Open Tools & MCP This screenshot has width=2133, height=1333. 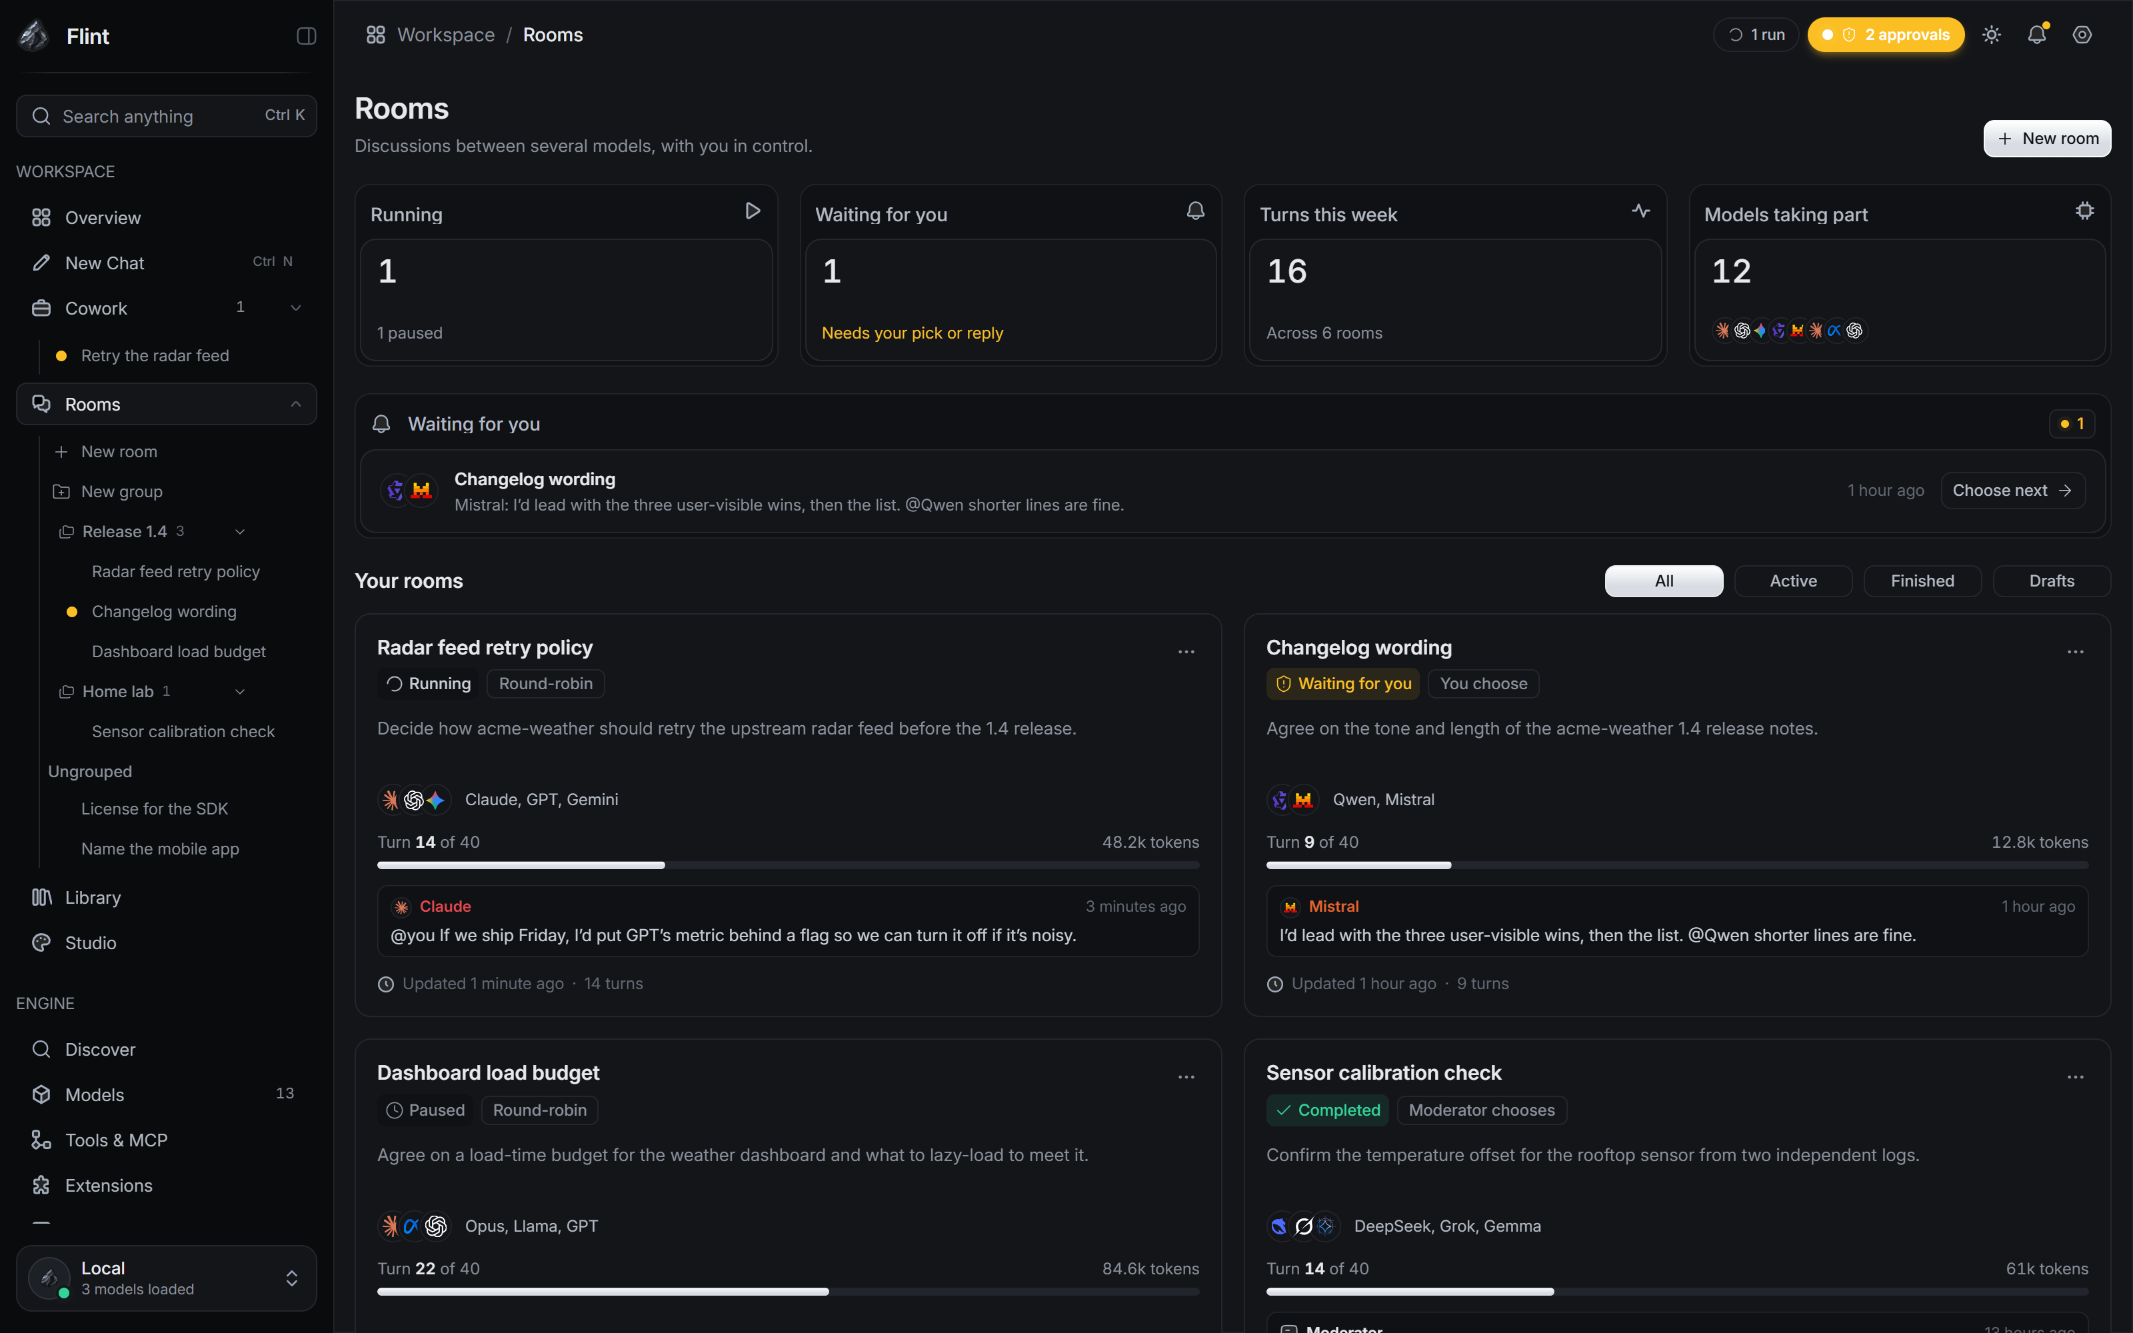[167, 1140]
